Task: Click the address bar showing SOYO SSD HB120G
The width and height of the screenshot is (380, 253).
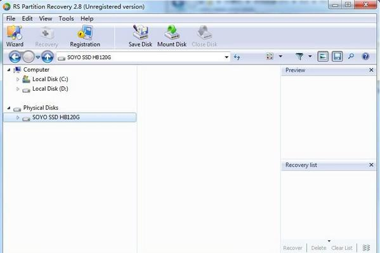Action: [143, 57]
